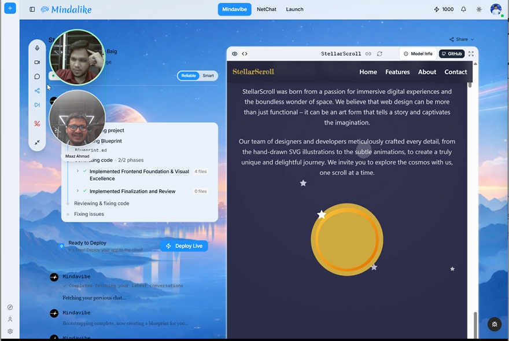Click the first Mindavibe message avatar
Viewport: 509px width, 341px height.
(54, 277)
